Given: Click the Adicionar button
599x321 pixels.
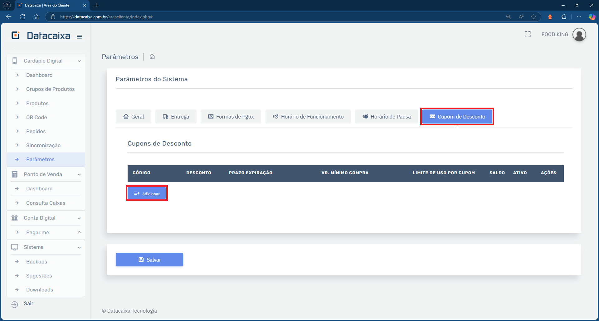Looking at the screenshot, I should 147,193.
